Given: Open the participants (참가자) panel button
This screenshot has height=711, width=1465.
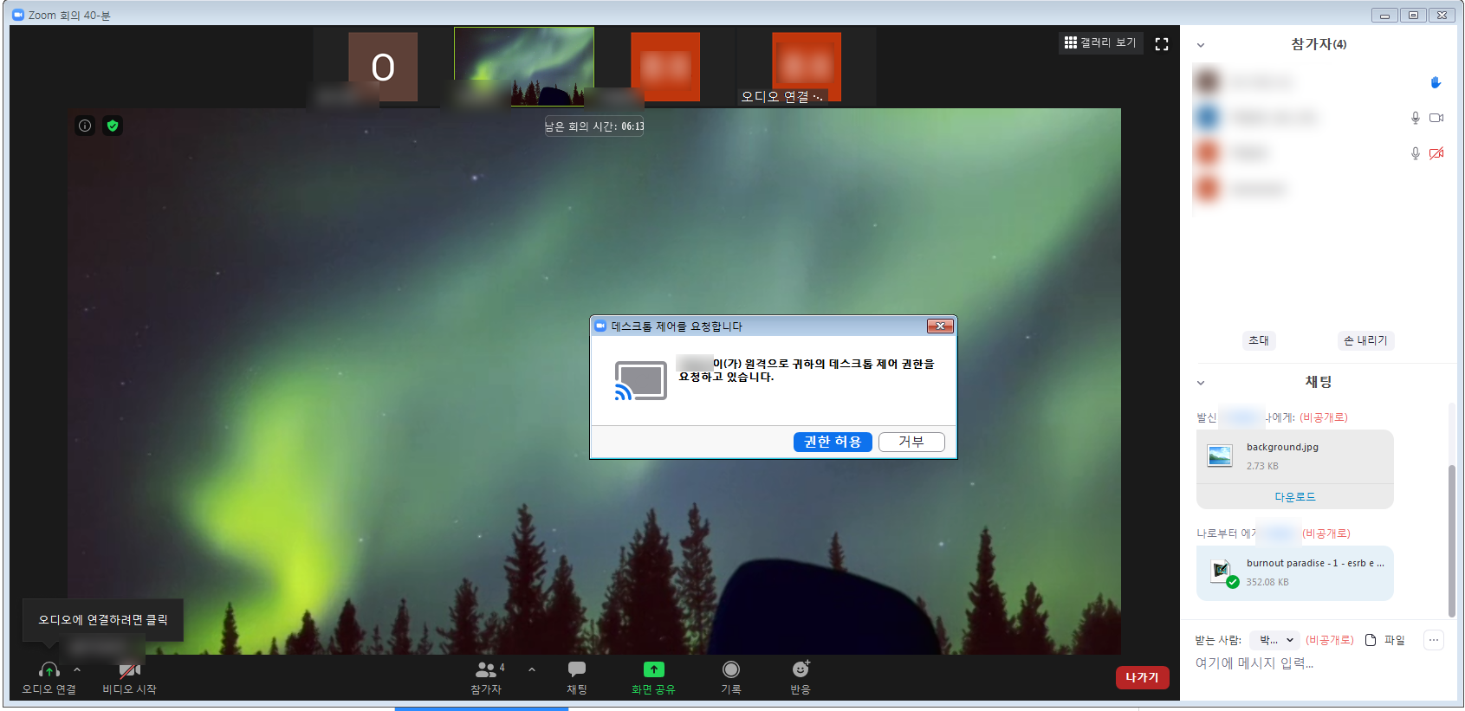Looking at the screenshot, I should [486, 678].
